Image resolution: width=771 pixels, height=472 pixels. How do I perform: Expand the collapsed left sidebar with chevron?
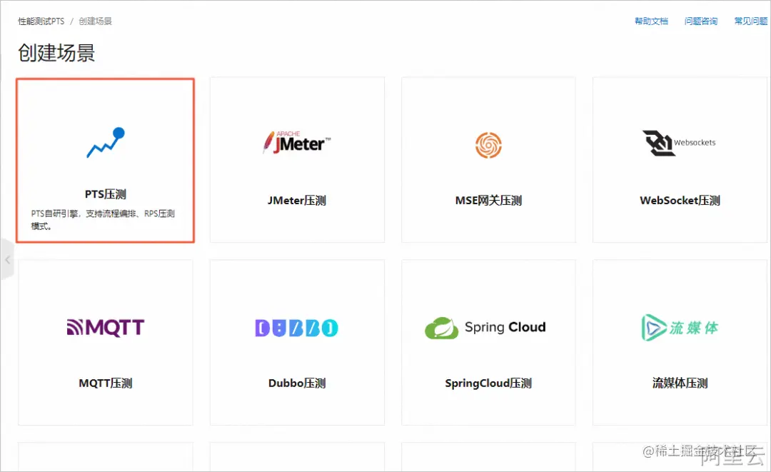pyautogui.click(x=7, y=259)
